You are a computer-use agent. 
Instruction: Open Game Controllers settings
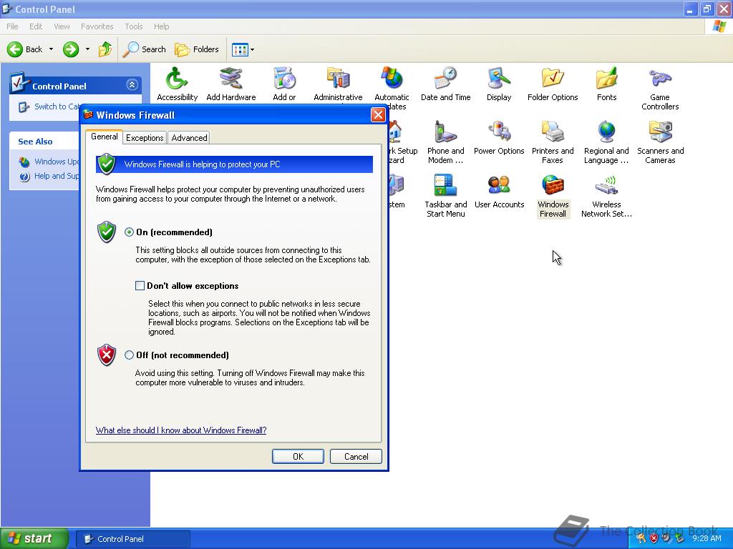point(659,79)
